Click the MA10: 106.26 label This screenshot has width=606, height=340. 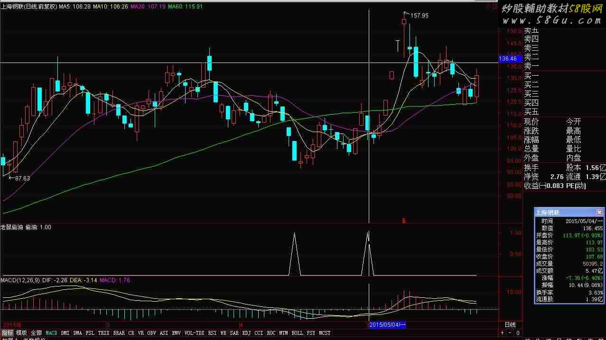[110, 6]
